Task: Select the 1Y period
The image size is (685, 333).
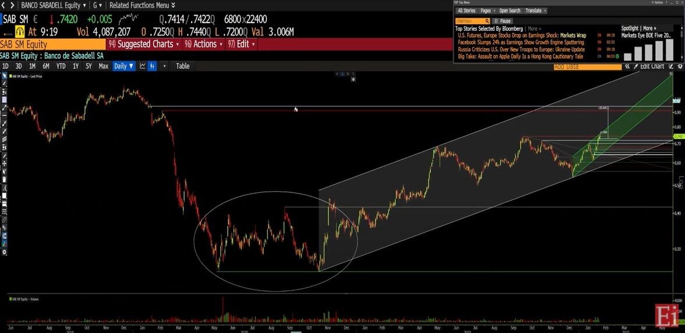Action: click(76, 66)
